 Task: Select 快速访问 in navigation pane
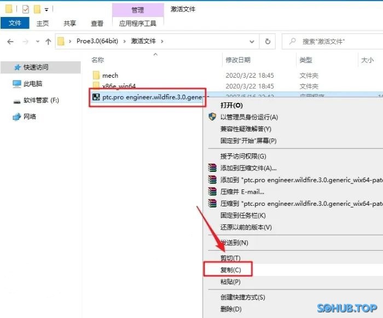[40, 67]
